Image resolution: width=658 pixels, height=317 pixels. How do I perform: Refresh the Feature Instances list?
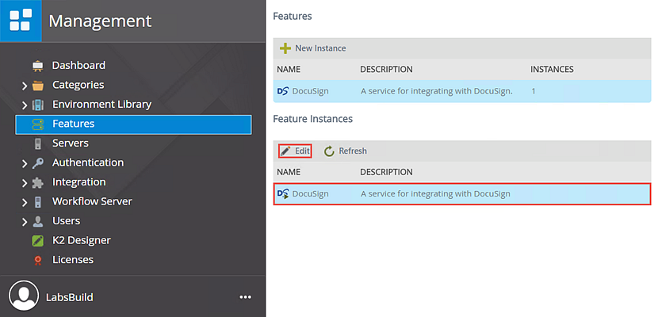(x=346, y=151)
